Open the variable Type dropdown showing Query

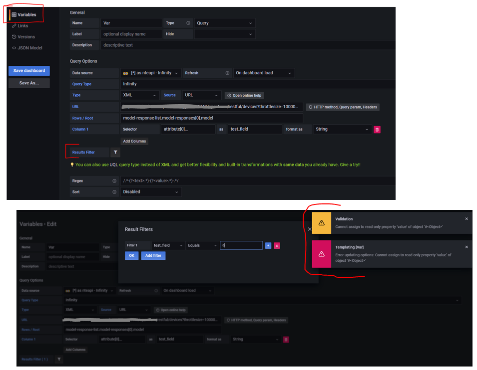[x=224, y=23]
